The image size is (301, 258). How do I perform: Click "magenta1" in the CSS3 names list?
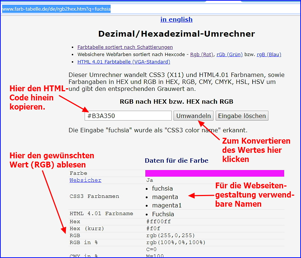tap(167, 205)
